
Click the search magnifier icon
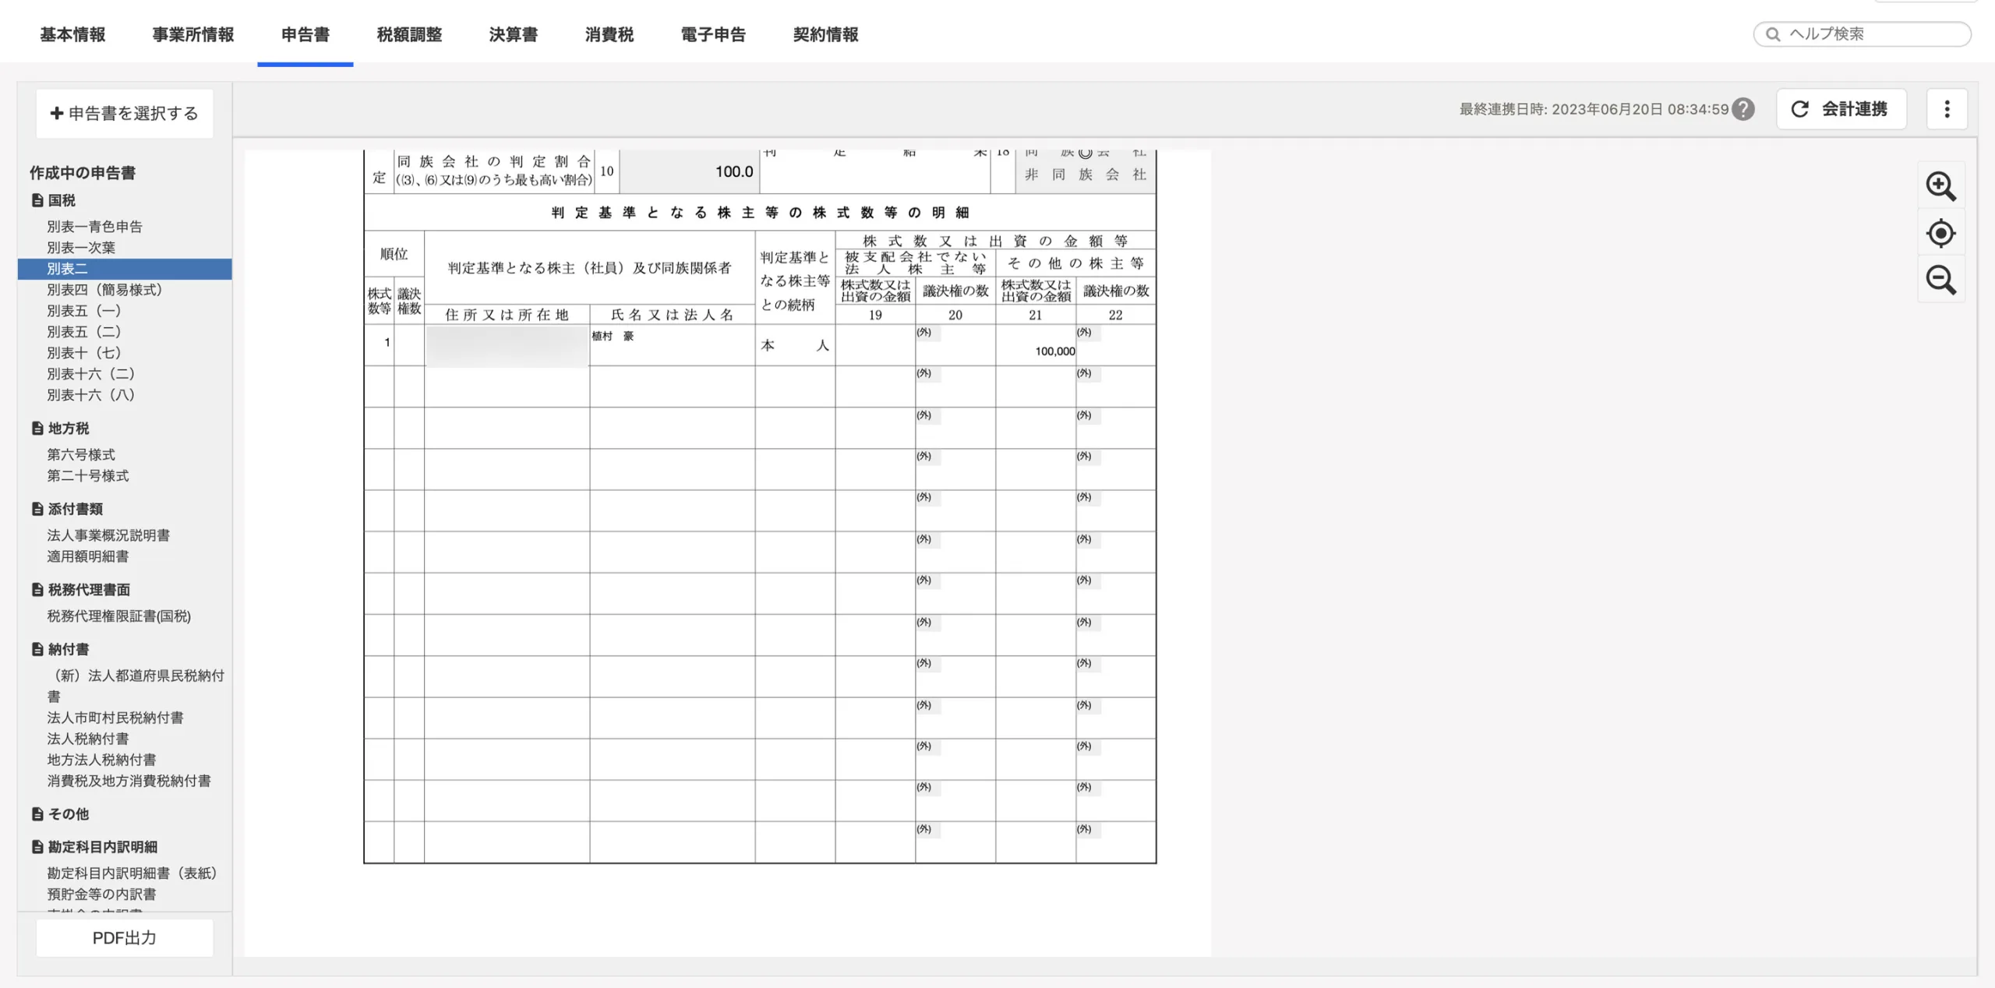1772,34
